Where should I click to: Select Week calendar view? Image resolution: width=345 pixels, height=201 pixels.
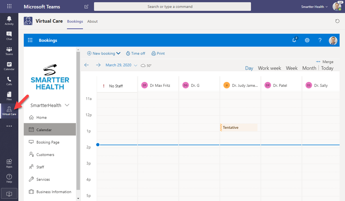point(292,68)
